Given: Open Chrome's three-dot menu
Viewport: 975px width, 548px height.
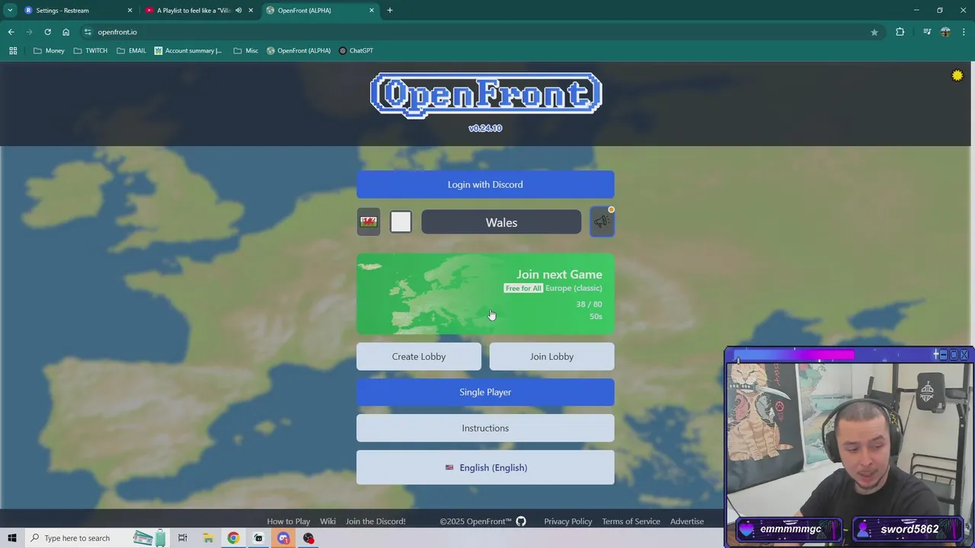Looking at the screenshot, I should [964, 32].
